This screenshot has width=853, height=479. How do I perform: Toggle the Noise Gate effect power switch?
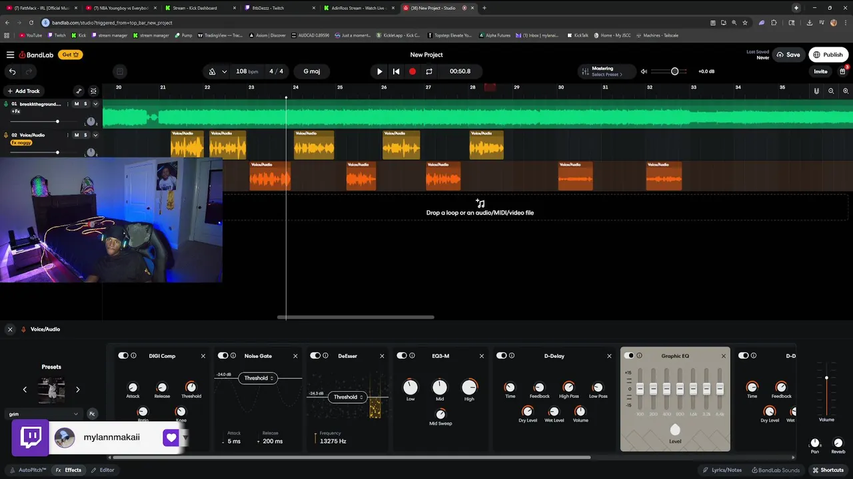point(223,356)
